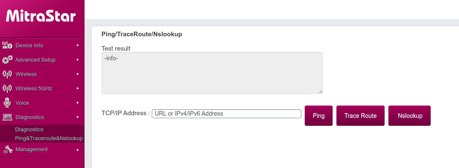Click the Diagnostics laptop icon
The width and height of the screenshot is (459, 168).
click(x=7, y=117)
